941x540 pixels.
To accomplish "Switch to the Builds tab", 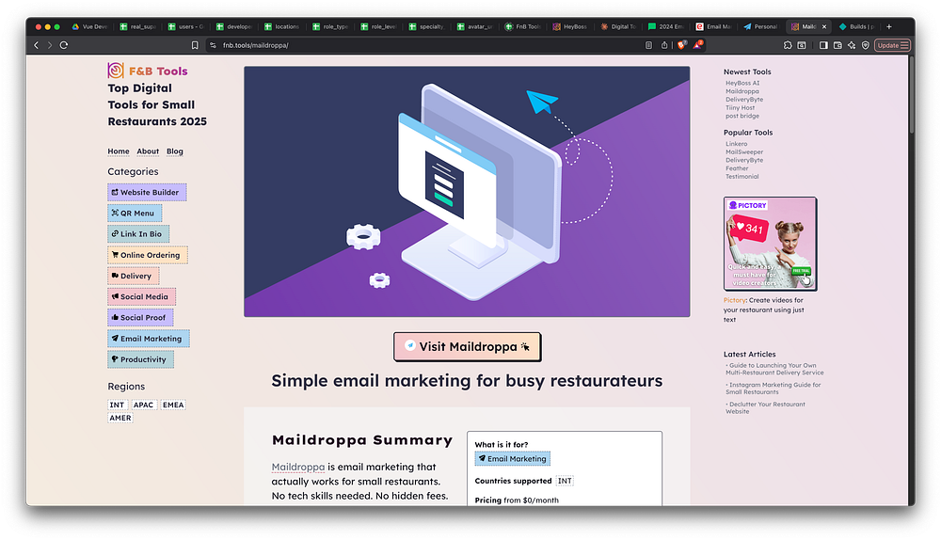I will click(857, 26).
